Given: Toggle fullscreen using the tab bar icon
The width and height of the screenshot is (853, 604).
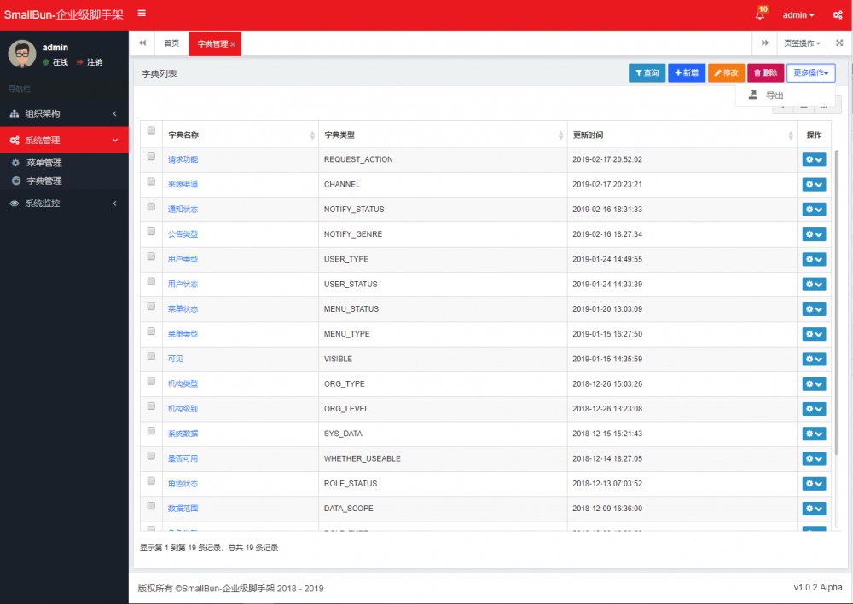Looking at the screenshot, I should point(839,42).
